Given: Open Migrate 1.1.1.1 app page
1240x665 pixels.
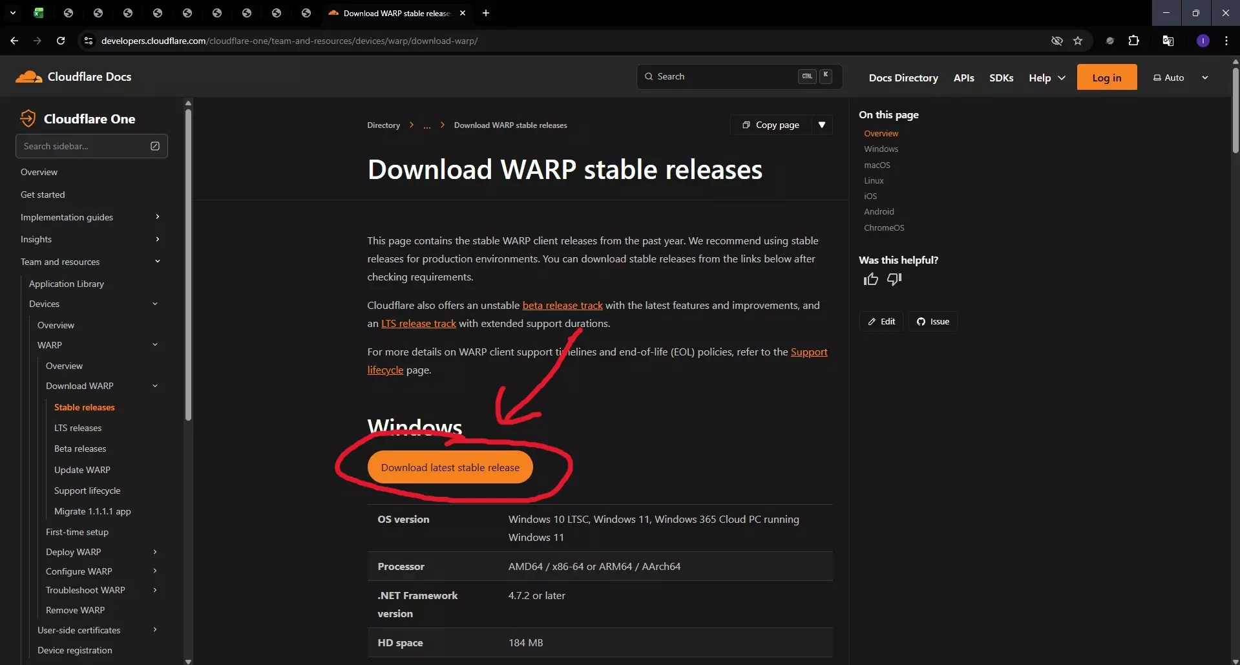Looking at the screenshot, I should coord(92,511).
